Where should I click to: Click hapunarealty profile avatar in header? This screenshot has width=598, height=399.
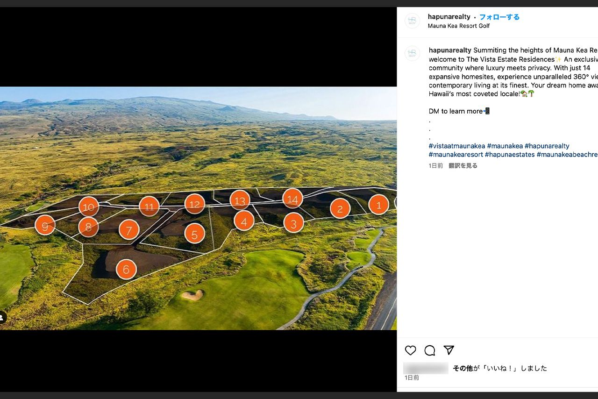point(412,21)
